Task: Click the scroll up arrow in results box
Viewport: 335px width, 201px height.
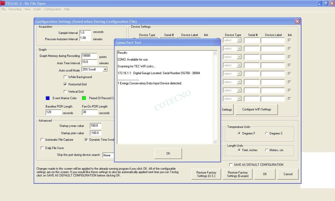Action: click(x=215, y=53)
